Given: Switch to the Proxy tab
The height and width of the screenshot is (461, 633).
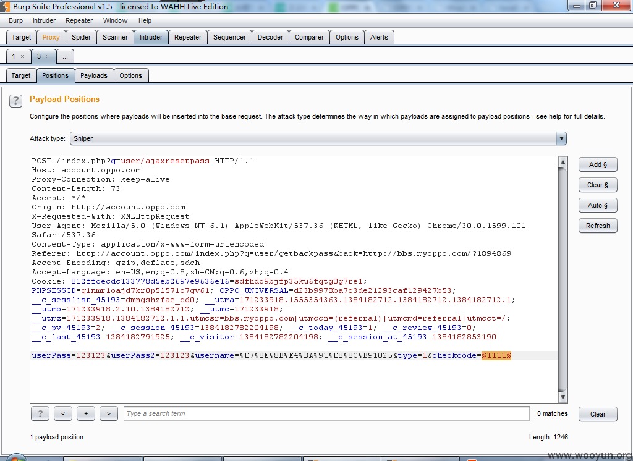Looking at the screenshot, I should point(51,37).
